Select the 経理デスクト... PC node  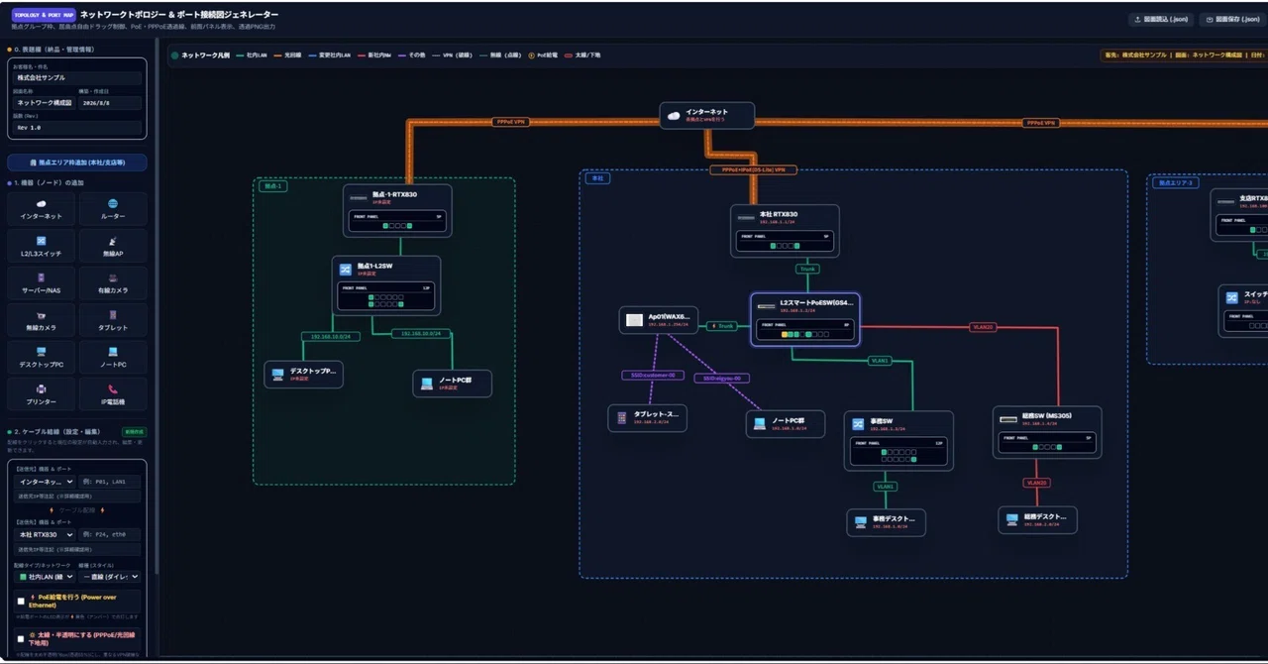(1037, 520)
